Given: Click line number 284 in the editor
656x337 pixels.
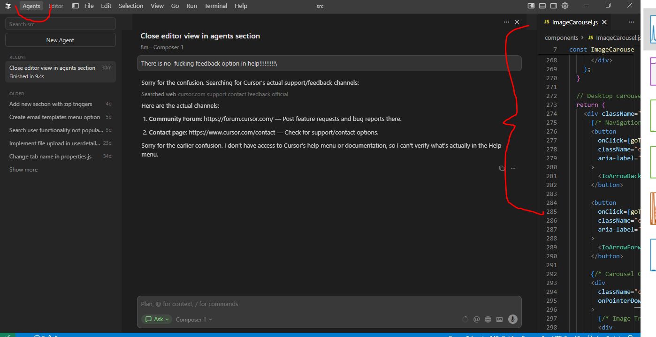Looking at the screenshot, I should click(x=551, y=203).
